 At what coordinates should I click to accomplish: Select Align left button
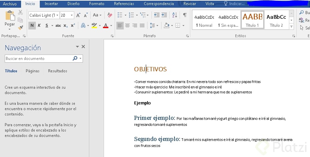[x=120, y=25]
